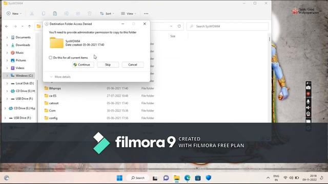Open the Chat app on taskbar
The image size is (328, 184).
point(166,178)
